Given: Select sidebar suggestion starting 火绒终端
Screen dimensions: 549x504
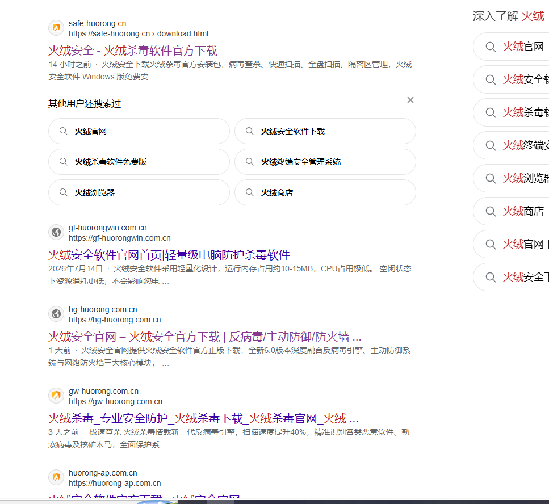Looking at the screenshot, I should tap(511, 145).
